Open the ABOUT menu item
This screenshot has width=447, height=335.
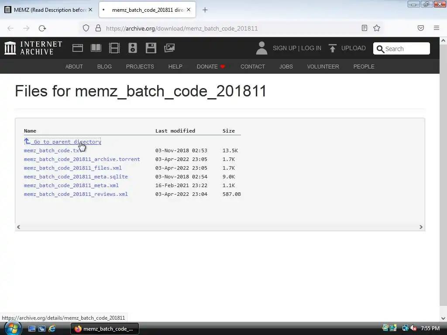pyautogui.click(x=74, y=66)
